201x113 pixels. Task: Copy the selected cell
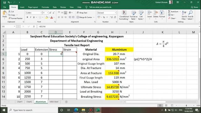pyautogui.click(x=12, y=15)
